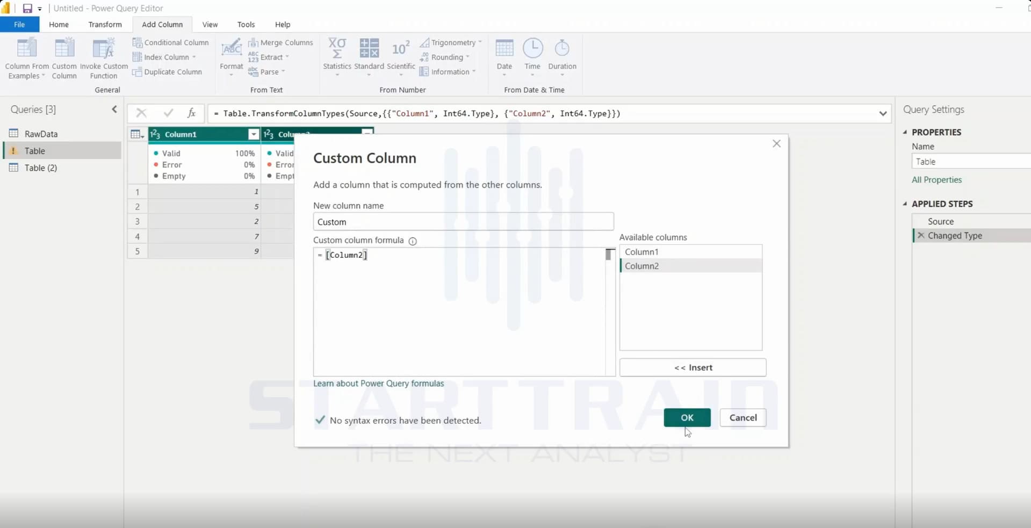The width and height of the screenshot is (1031, 528).
Task: Click OK in Custom Column dialog
Action: pyautogui.click(x=687, y=417)
